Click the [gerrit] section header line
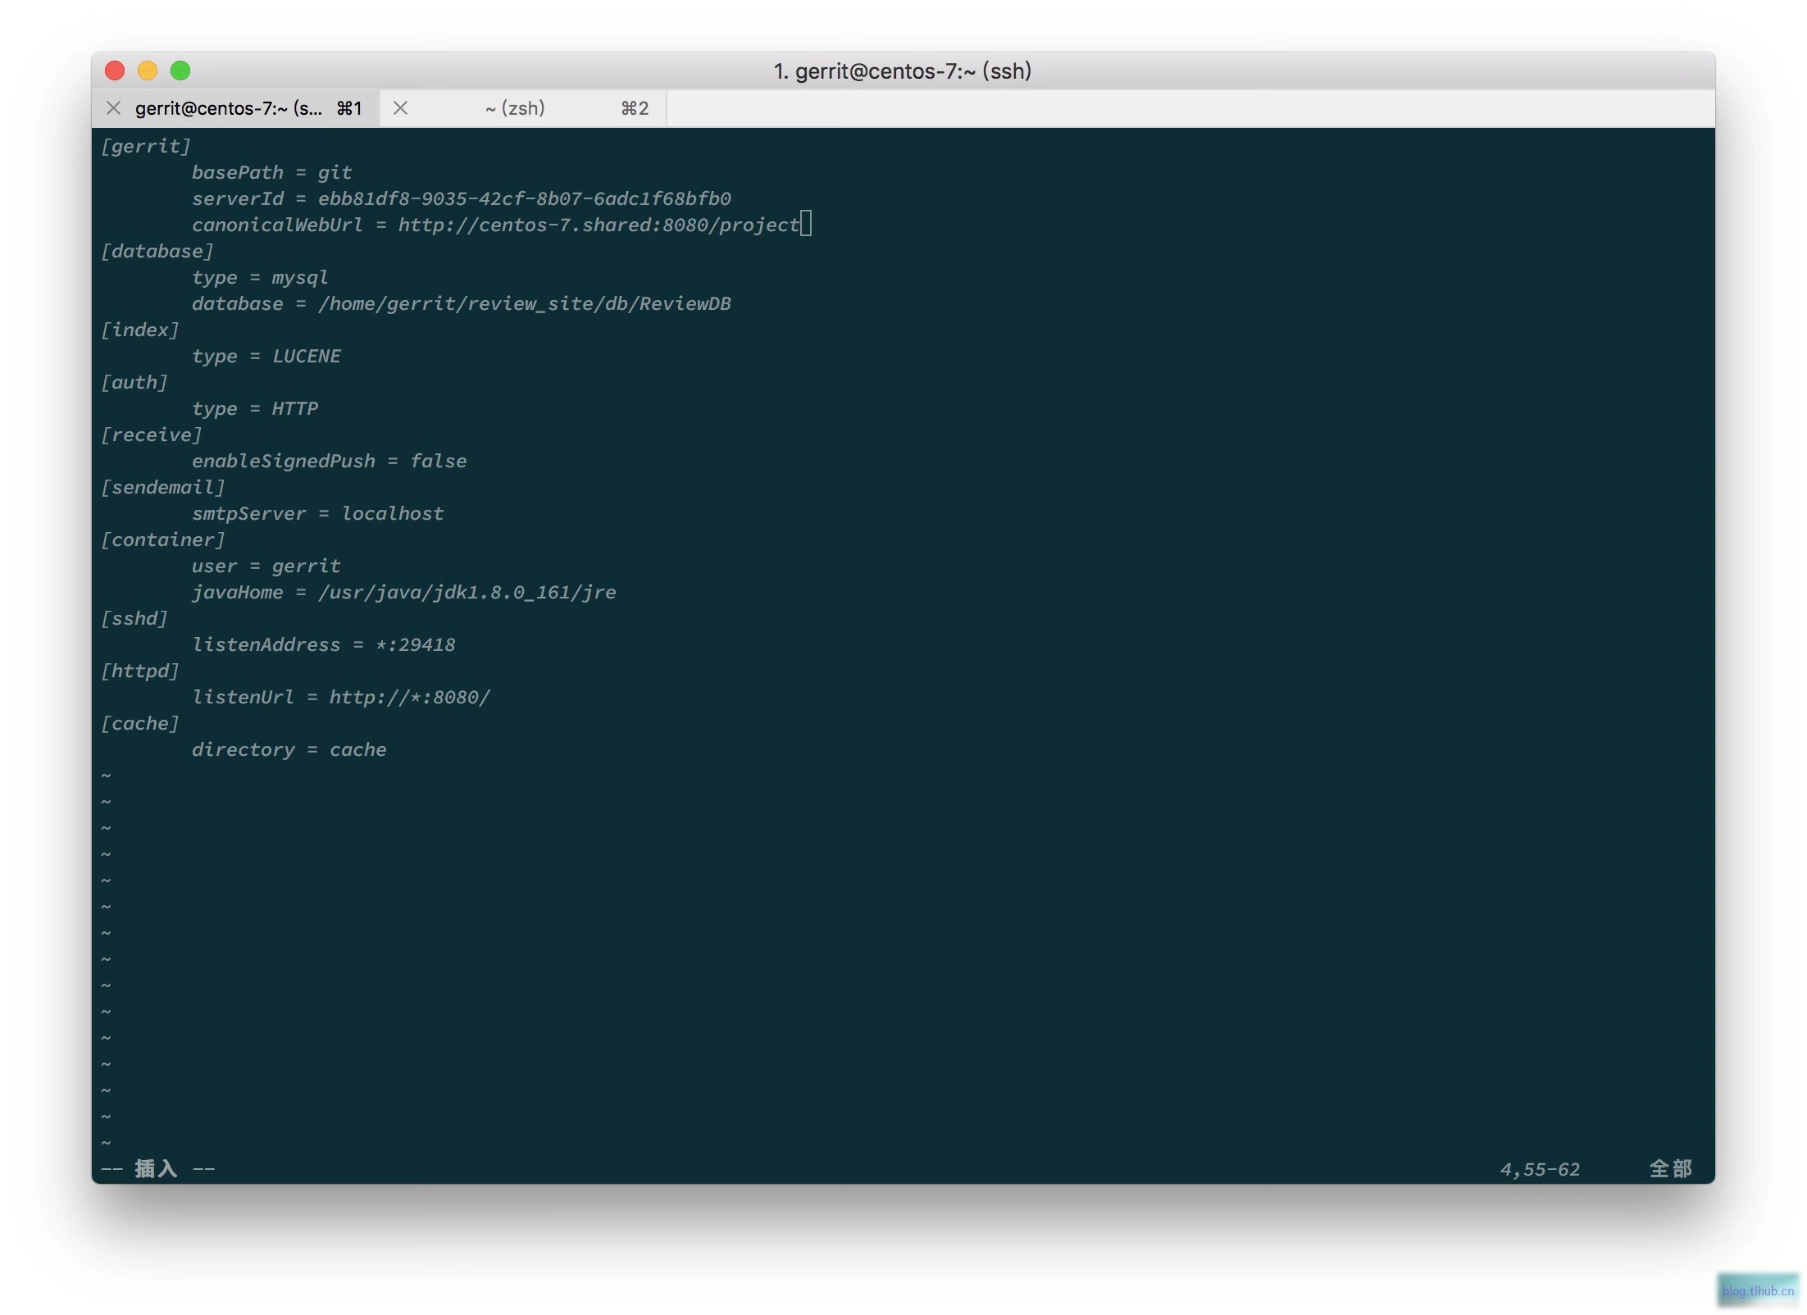This screenshot has width=1807, height=1315. (x=146, y=147)
